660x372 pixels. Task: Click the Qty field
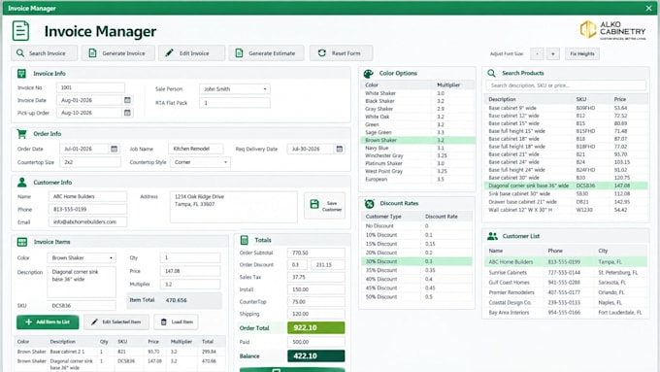(190, 257)
